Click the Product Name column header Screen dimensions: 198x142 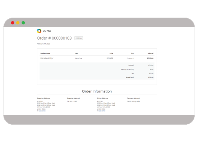(45, 53)
